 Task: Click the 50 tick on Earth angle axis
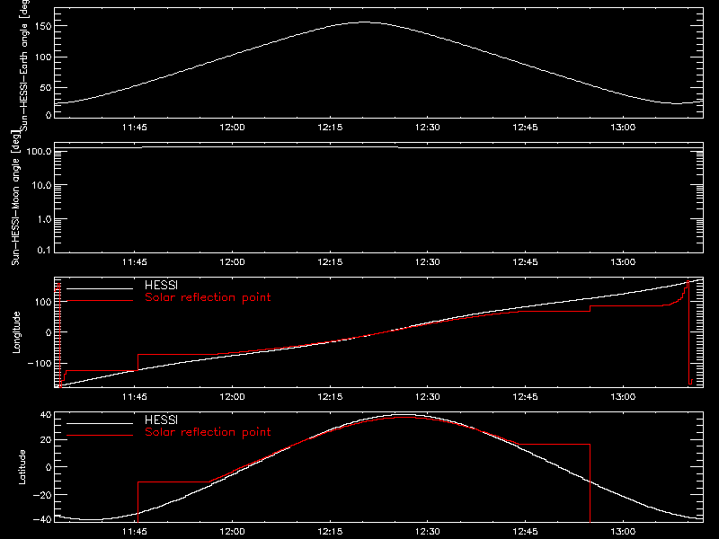coord(46,88)
